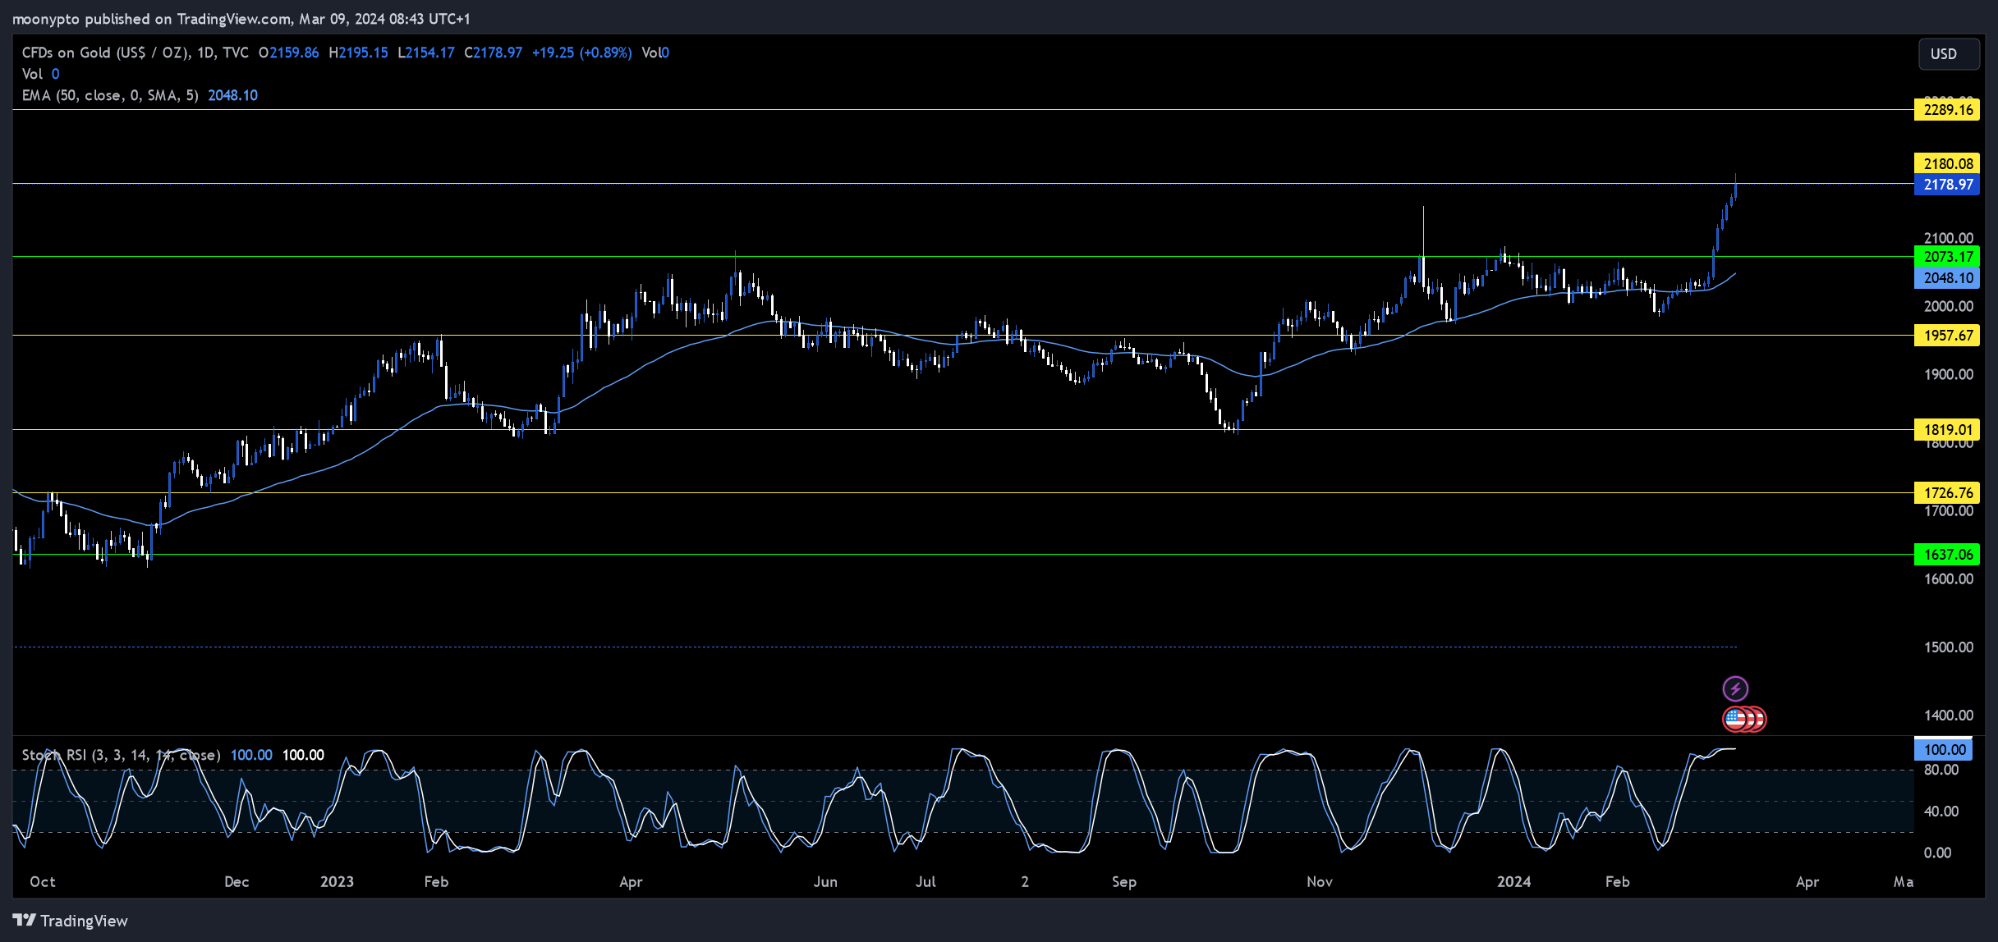Select the CFDs on Gold symbol title

135,53
